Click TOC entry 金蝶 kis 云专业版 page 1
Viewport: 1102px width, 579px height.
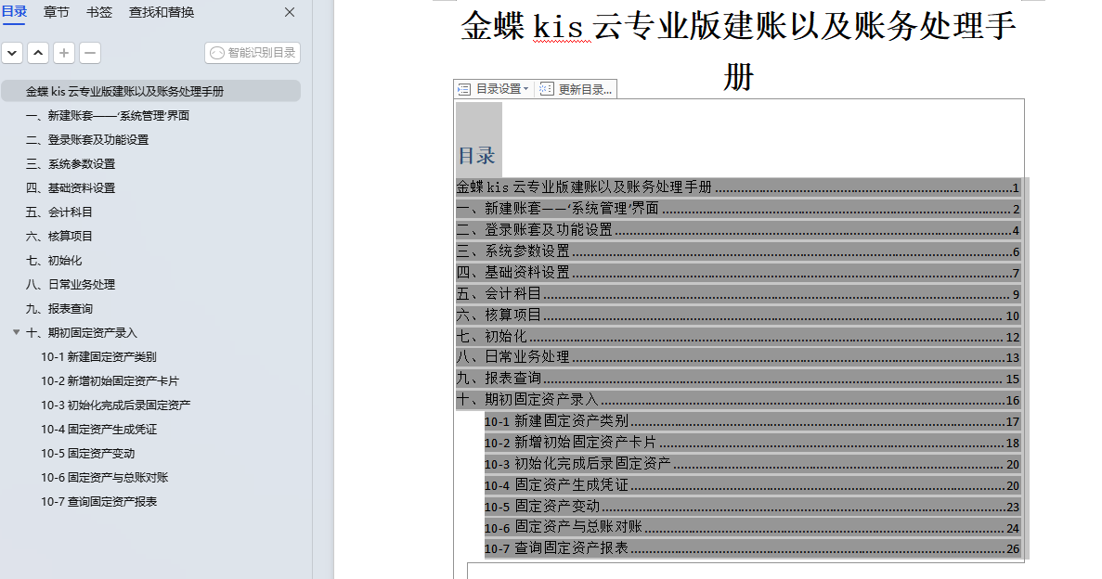(x=738, y=187)
